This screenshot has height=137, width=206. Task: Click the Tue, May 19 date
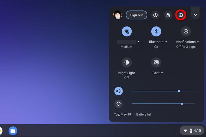tap(122, 114)
